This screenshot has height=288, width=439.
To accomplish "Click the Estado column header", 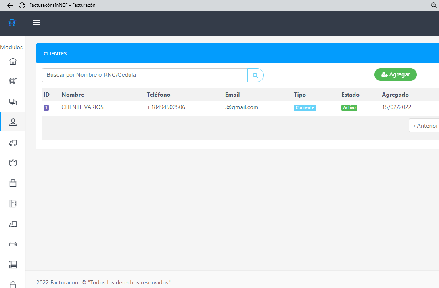I will (x=350, y=95).
